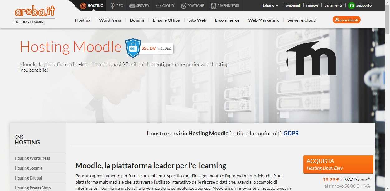Click area clienti login button
This screenshot has height=191, width=390.
(346, 19)
